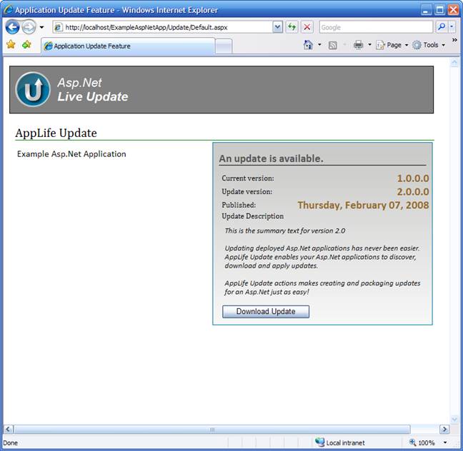Image resolution: width=463 pixels, height=451 pixels.
Task: Click the current version value 1.0.0.0
Action: pyautogui.click(x=413, y=178)
